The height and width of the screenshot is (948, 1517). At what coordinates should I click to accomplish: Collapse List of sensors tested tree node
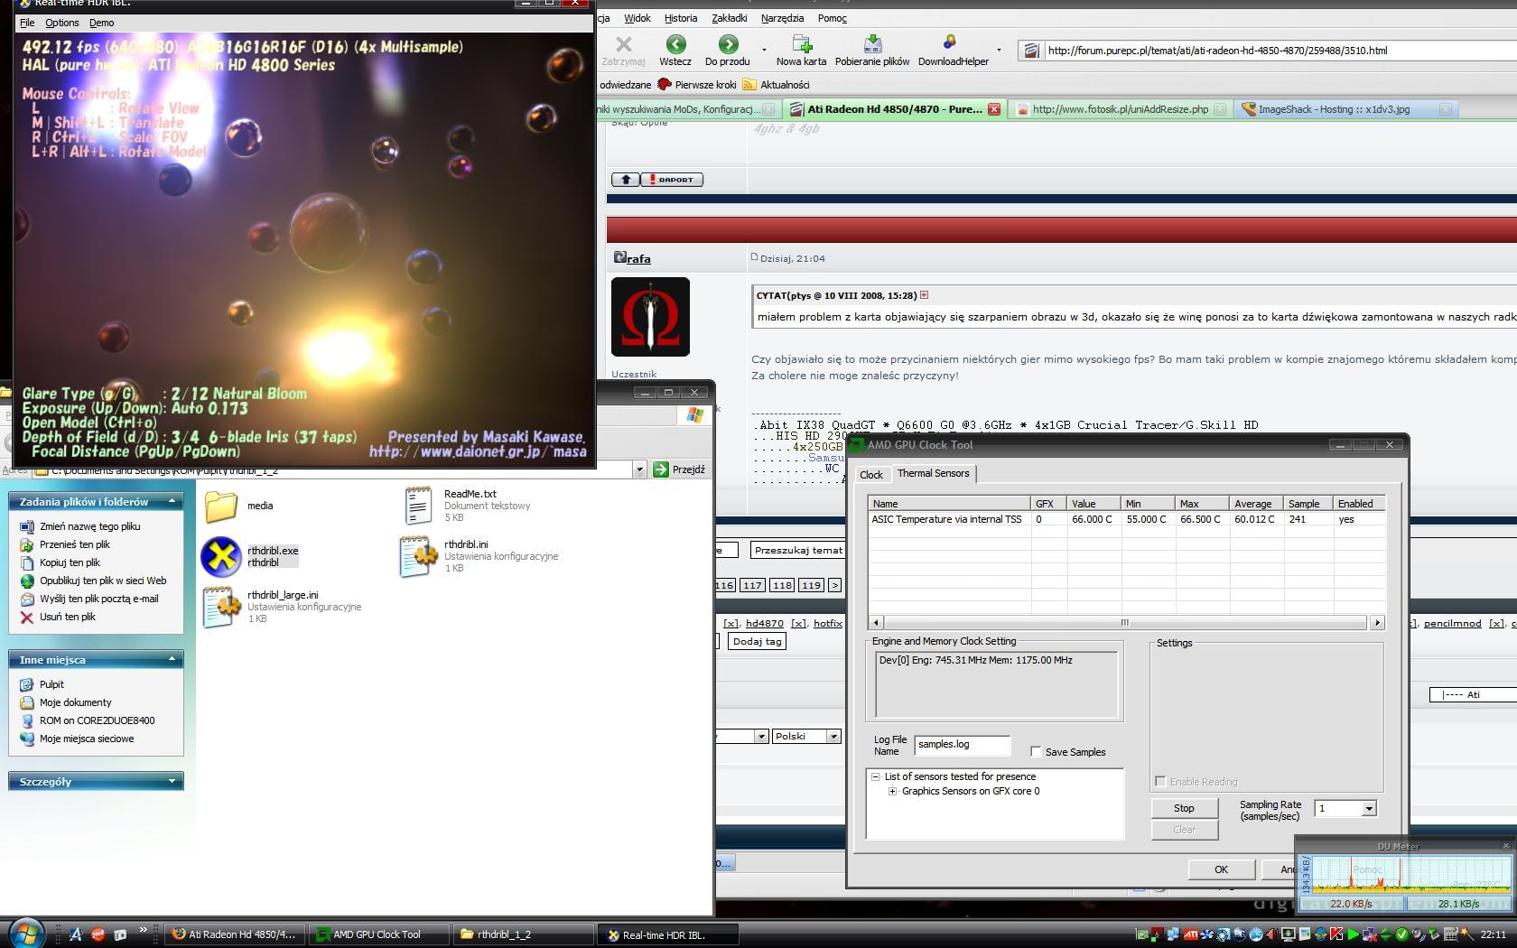pyautogui.click(x=875, y=776)
